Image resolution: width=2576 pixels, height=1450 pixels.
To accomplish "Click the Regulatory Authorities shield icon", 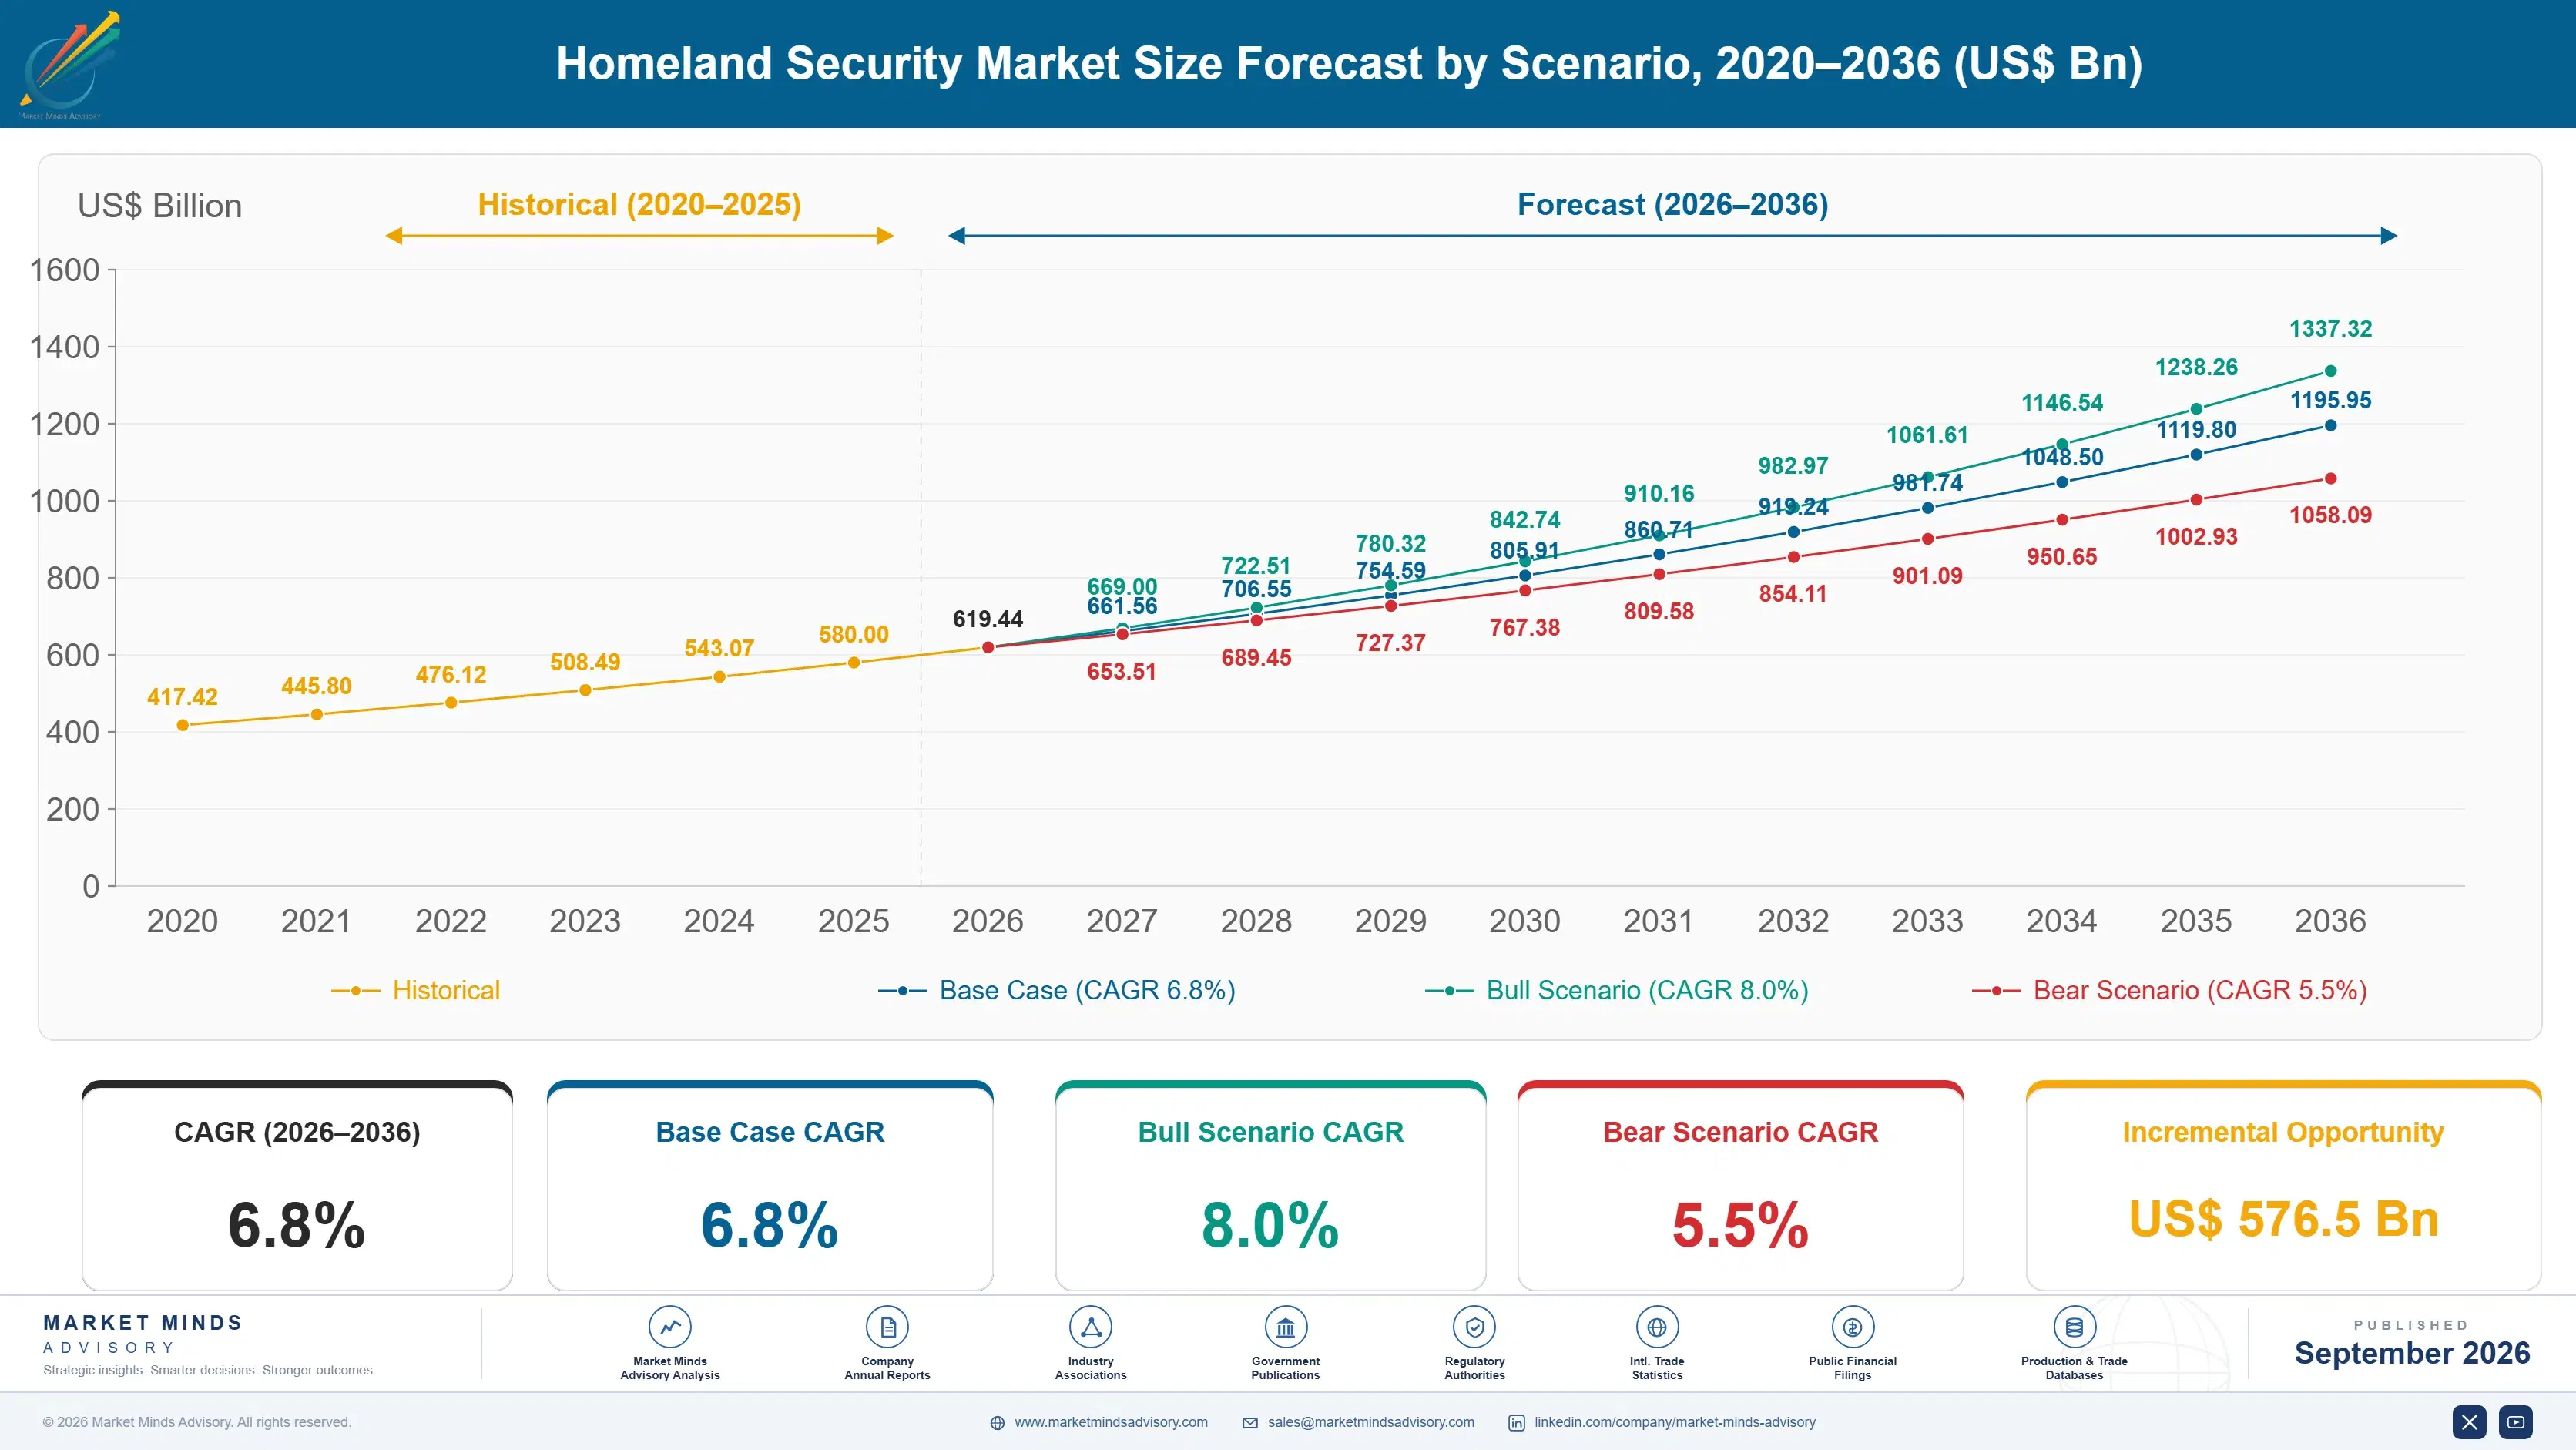I will (x=1474, y=1327).
